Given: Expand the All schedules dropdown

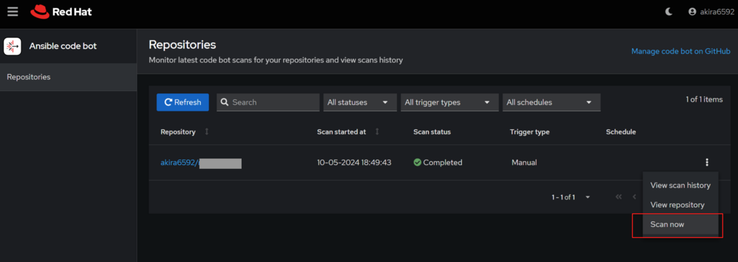Looking at the screenshot, I should coord(551,102).
